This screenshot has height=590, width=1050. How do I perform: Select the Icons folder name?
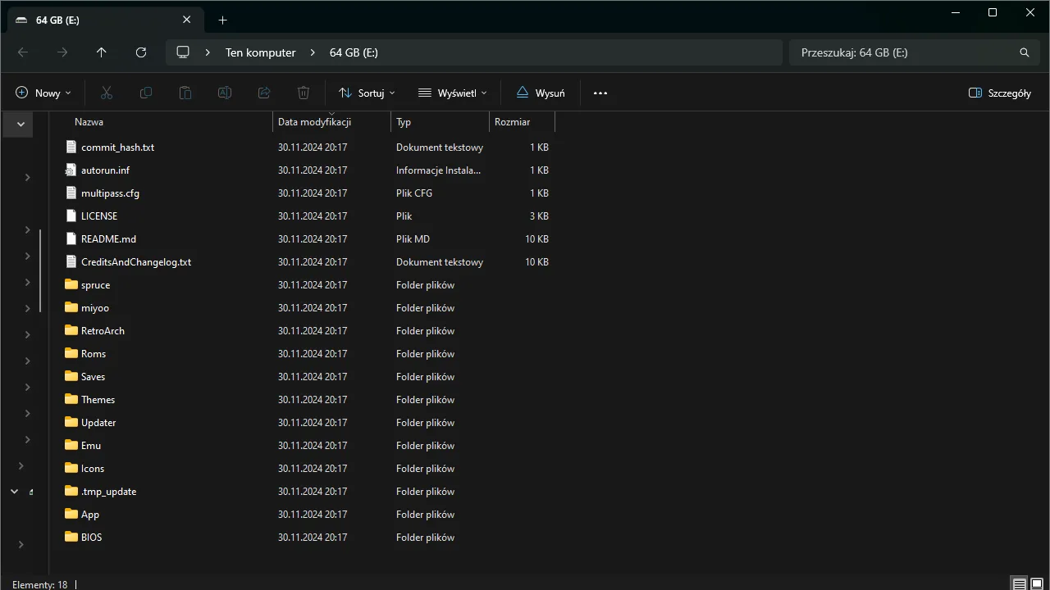coord(93,469)
